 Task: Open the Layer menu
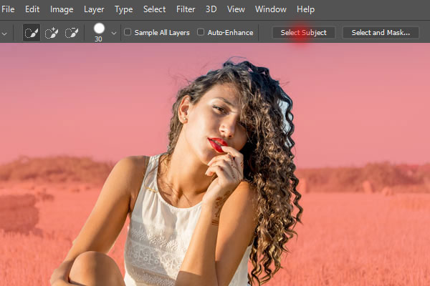(94, 9)
